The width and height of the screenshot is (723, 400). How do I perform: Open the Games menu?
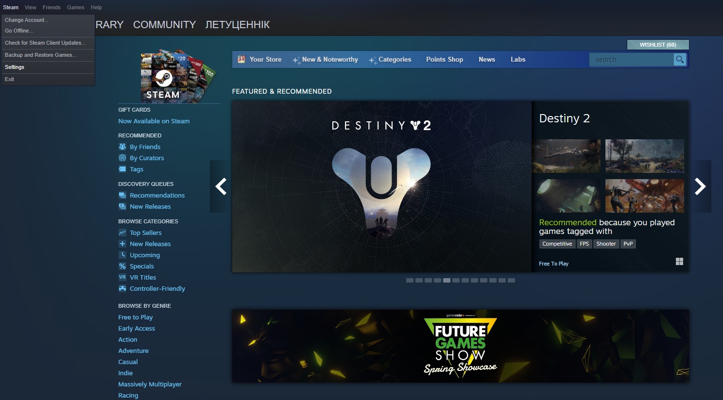coord(76,7)
